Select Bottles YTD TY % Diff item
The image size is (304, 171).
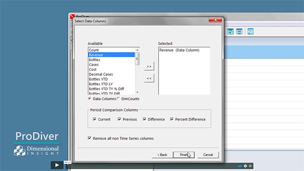click(112, 89)
